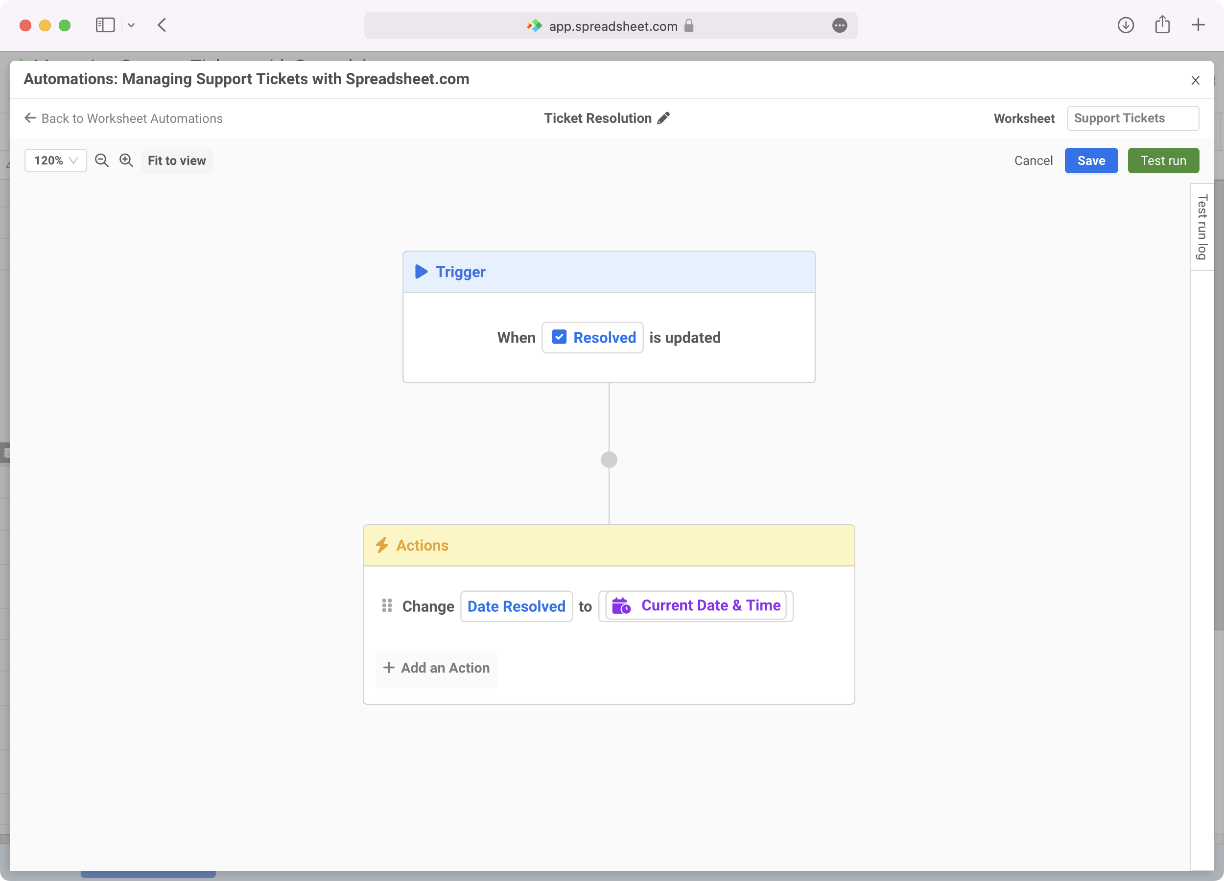
Task: Click the zoom in magnifier icon
Action: point(126,160)
